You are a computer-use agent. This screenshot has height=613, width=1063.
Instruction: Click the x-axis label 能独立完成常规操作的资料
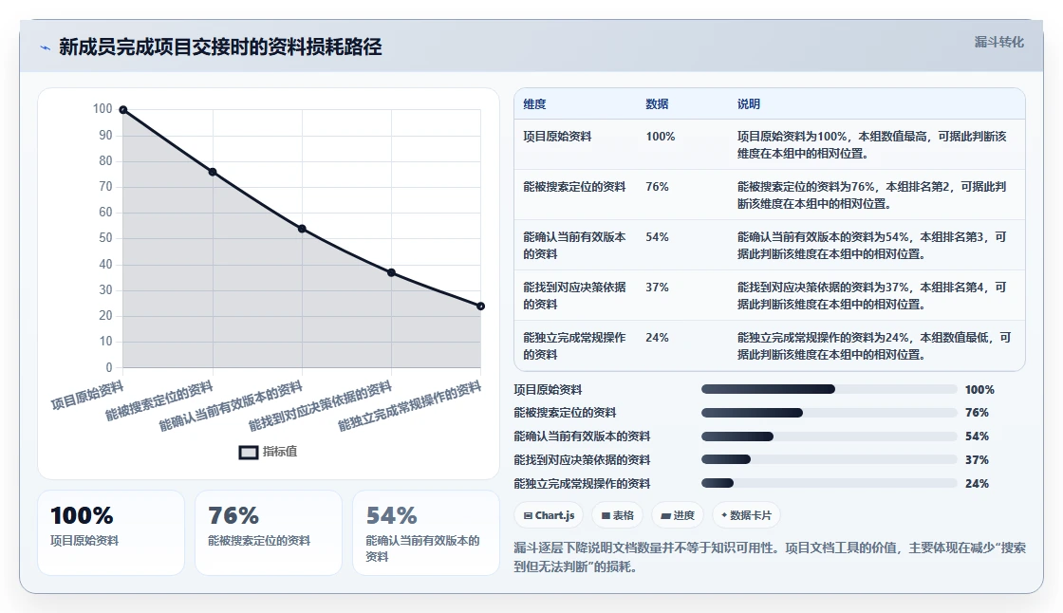tap(409, 406)
